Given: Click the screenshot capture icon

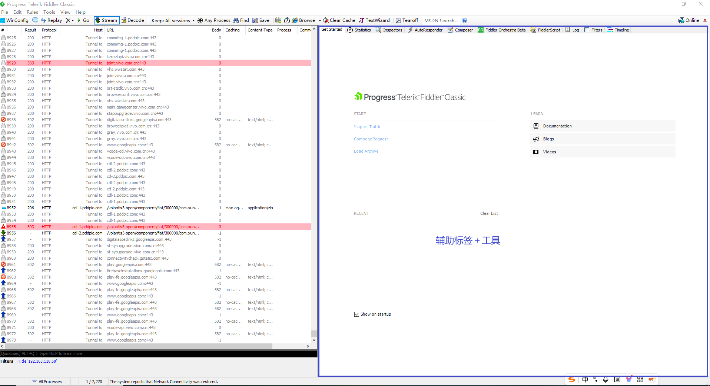Looking at the screenshot, I should (x=278, y=20).
